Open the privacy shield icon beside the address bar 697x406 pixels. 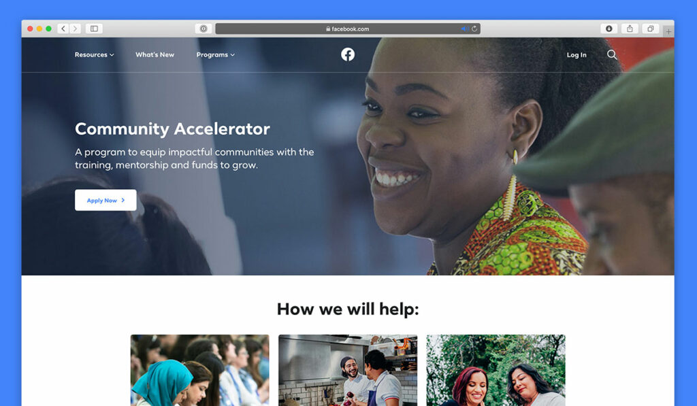(203, 29)
